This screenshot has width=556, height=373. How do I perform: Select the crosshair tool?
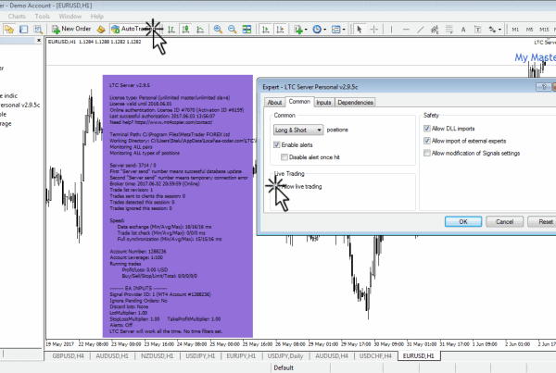[x=373, y=30]
